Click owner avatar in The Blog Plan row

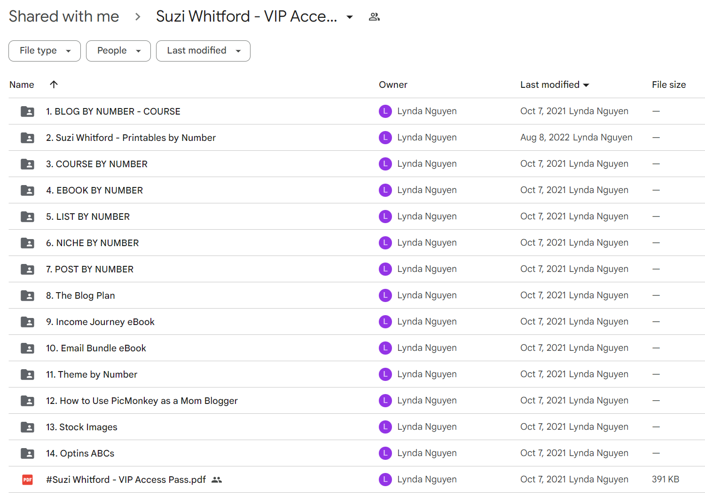coord(385,295)
